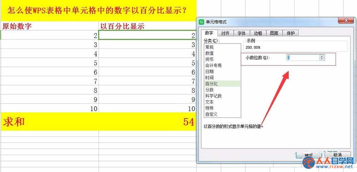Select the 以百分比显示 header cell
The height and width of the screenshot is (172, 357).
[147, 26]
